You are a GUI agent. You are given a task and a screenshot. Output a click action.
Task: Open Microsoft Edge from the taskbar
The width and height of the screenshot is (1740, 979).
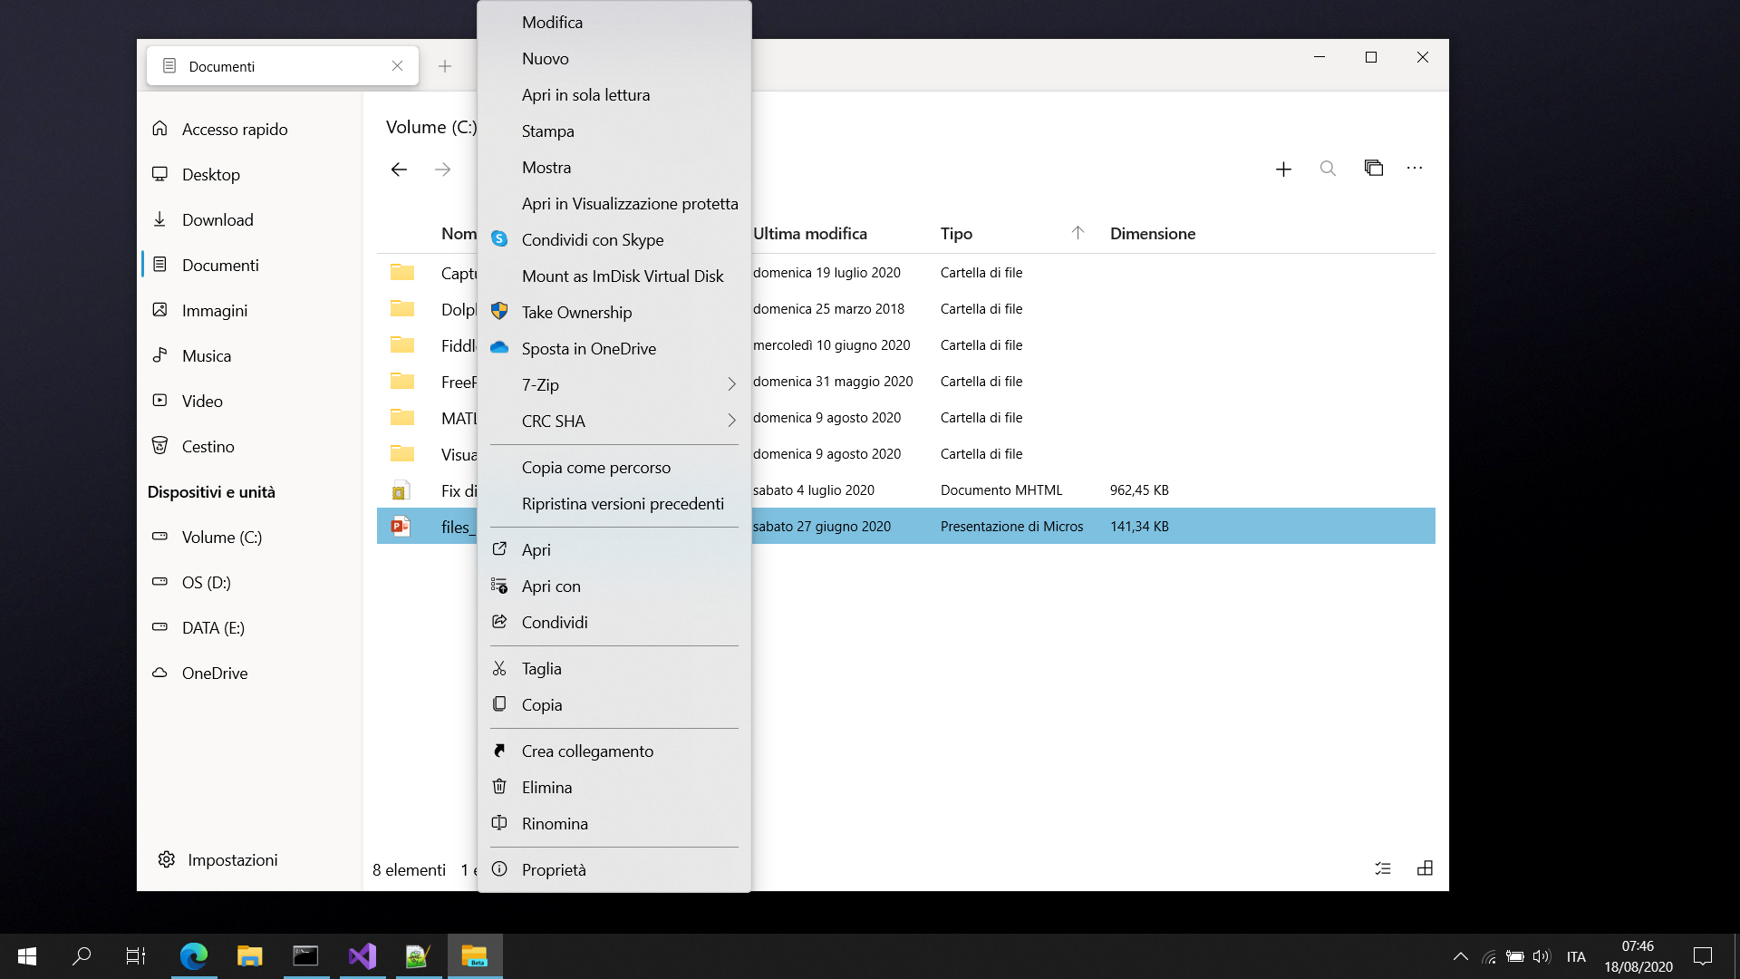(193, 955)
